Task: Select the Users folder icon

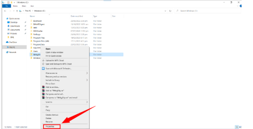Action: point(31,51)
